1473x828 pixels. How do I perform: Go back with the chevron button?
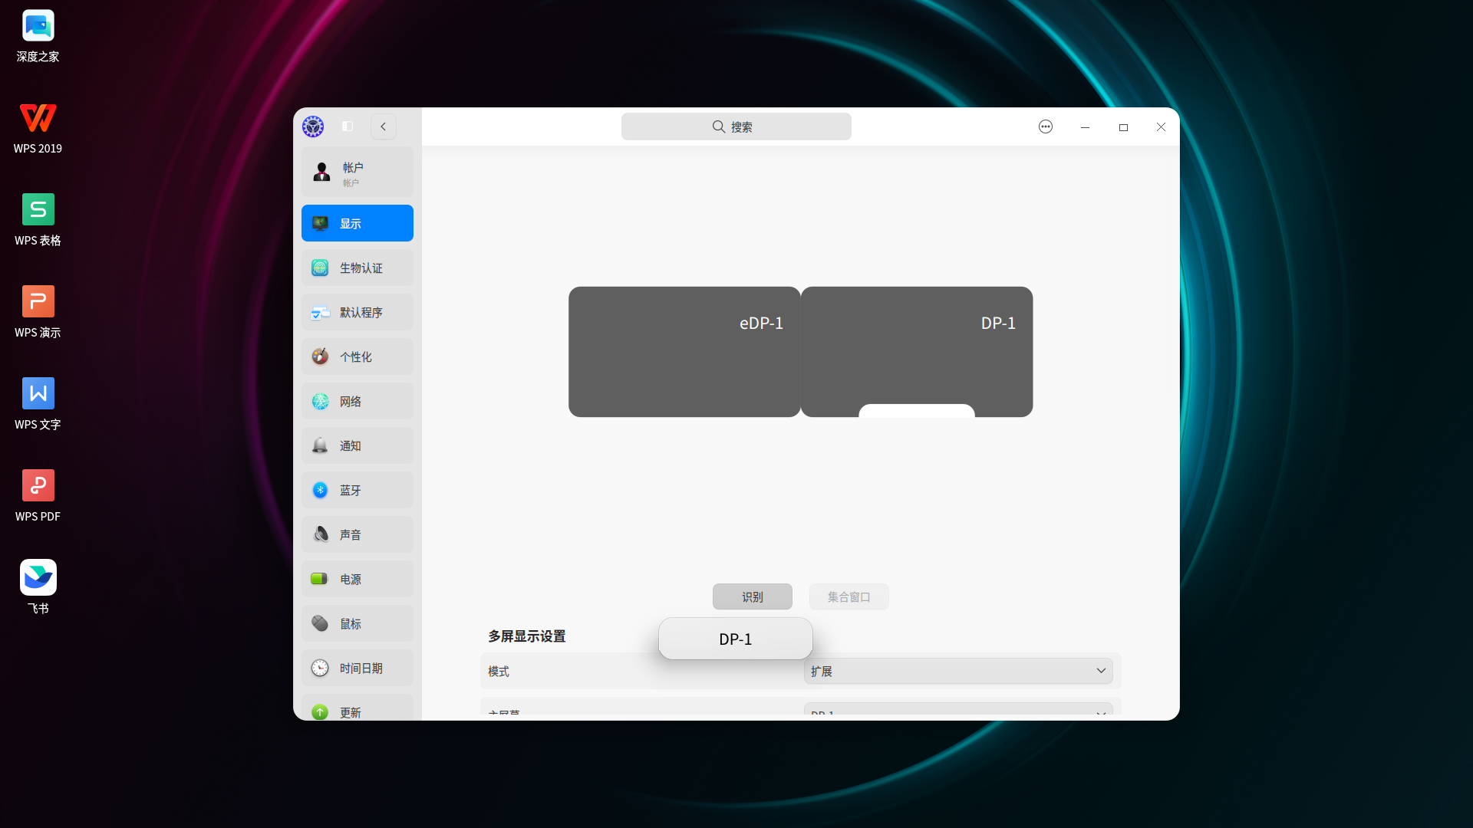coord(384,127)
